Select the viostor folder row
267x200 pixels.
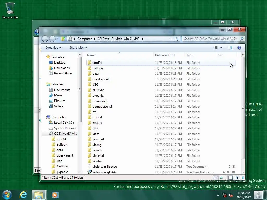pos(161,161)
